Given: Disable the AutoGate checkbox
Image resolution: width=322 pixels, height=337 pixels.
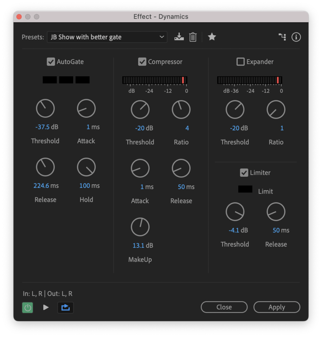Looking at the screenshot, I should (x=51, y=62).
